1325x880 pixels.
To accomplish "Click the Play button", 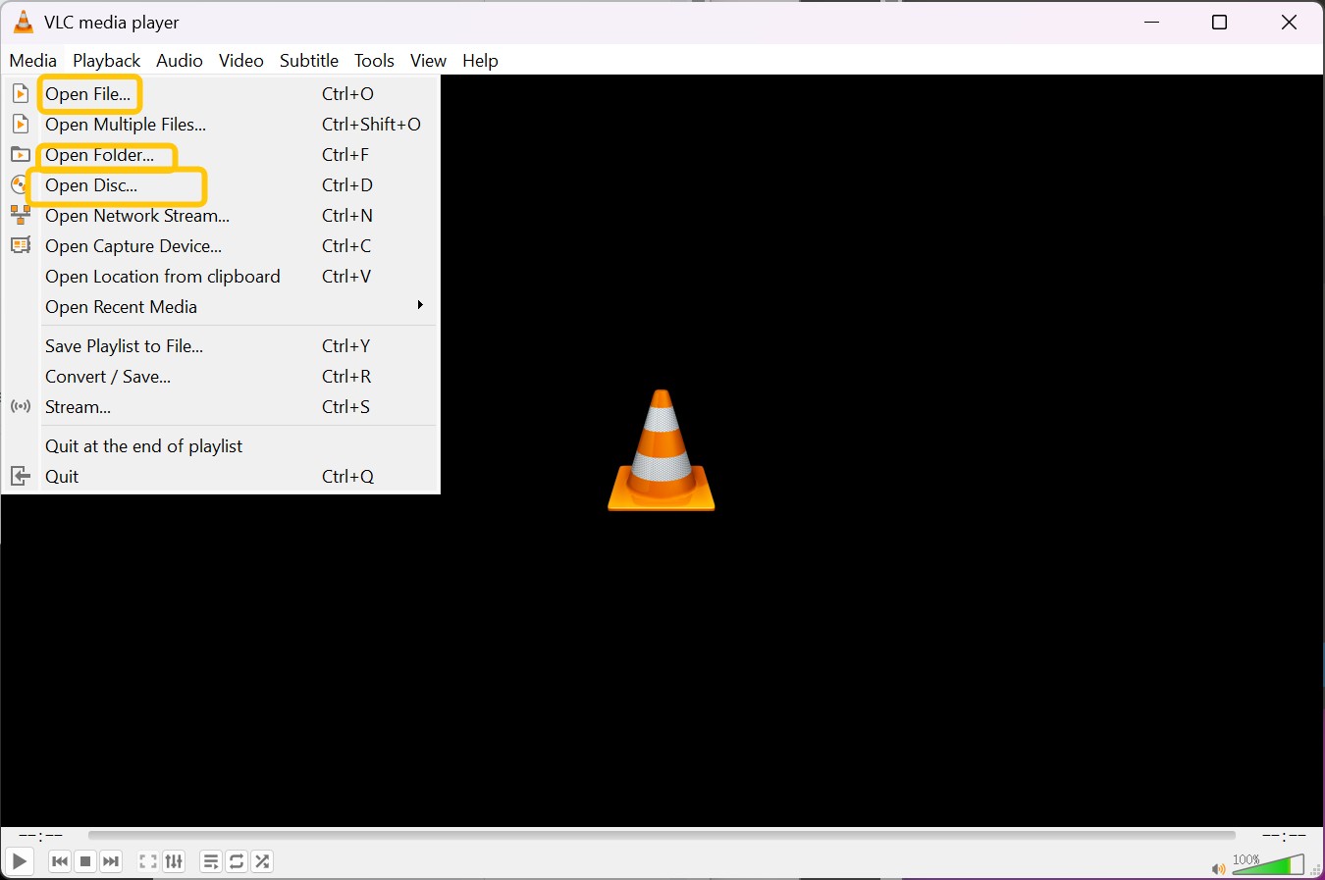I will tap(19, 861).
